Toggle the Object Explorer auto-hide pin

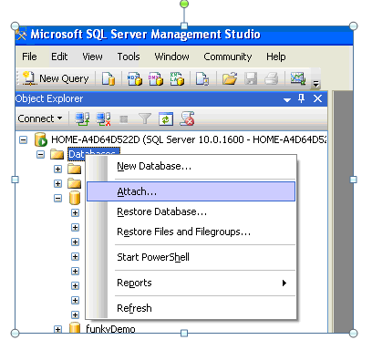[301, 98]
